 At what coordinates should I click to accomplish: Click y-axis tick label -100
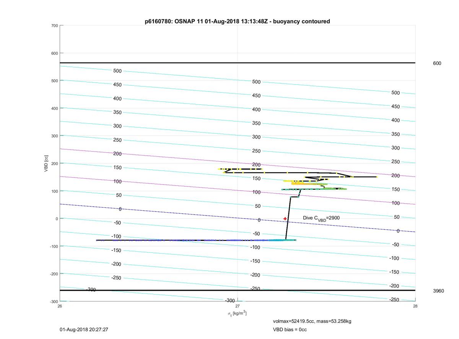[54, 246]
